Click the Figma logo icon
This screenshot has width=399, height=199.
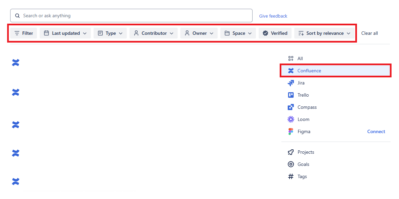tap(291, 131)
